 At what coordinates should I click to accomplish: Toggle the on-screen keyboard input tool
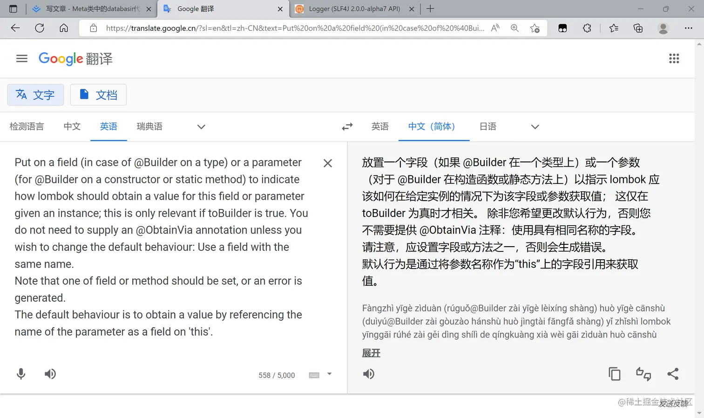[x=314, y=375]
